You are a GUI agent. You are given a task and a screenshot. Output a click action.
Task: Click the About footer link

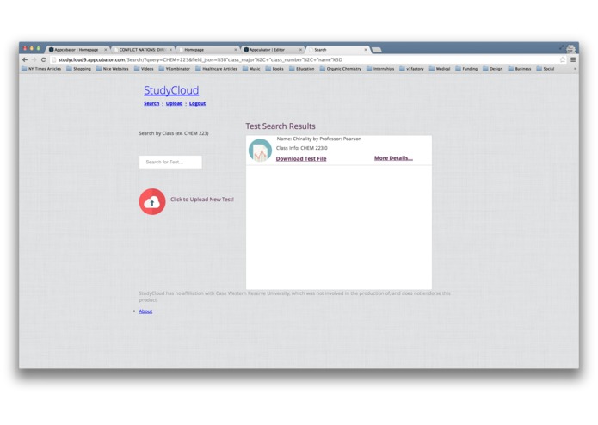click(x=145, y=311)
